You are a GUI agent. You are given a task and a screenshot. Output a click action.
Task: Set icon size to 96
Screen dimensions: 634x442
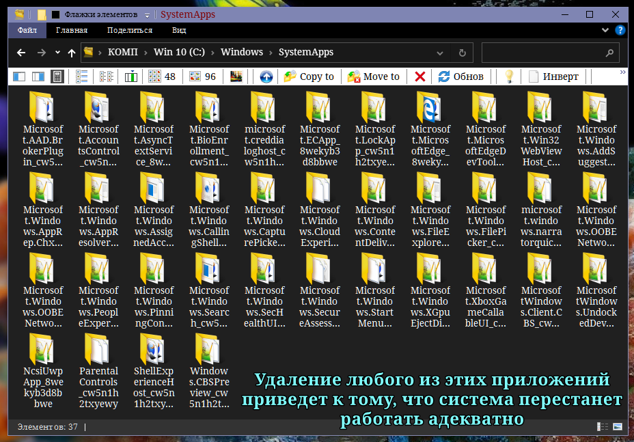(203, 77)
